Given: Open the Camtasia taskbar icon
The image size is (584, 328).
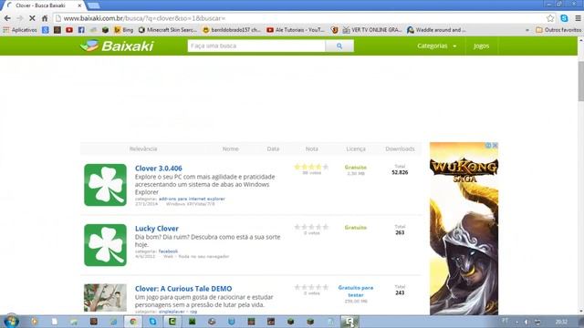Looking at the screenshot, I should click(x=172, y=322).
